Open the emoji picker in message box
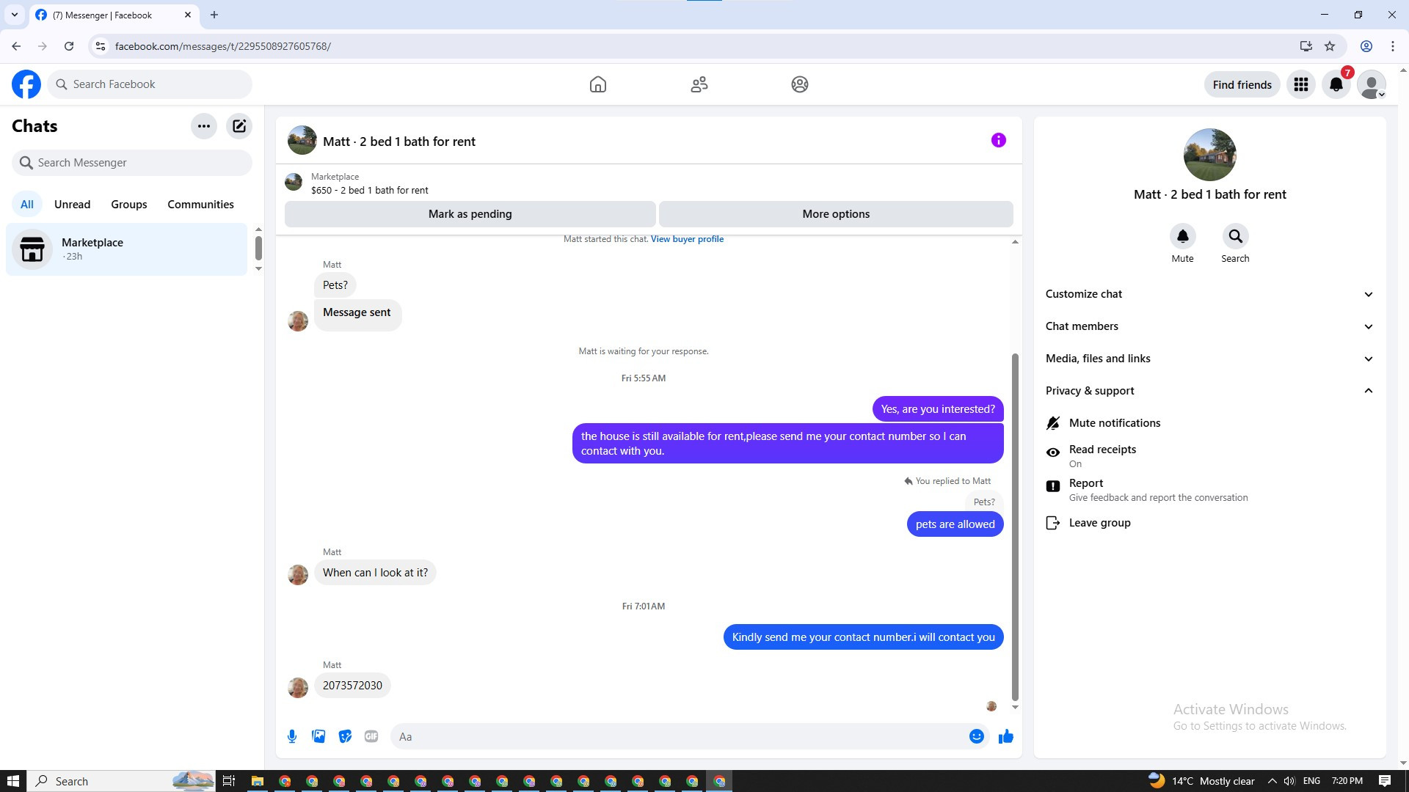The image size is (1409, 792). pos(976,736)
